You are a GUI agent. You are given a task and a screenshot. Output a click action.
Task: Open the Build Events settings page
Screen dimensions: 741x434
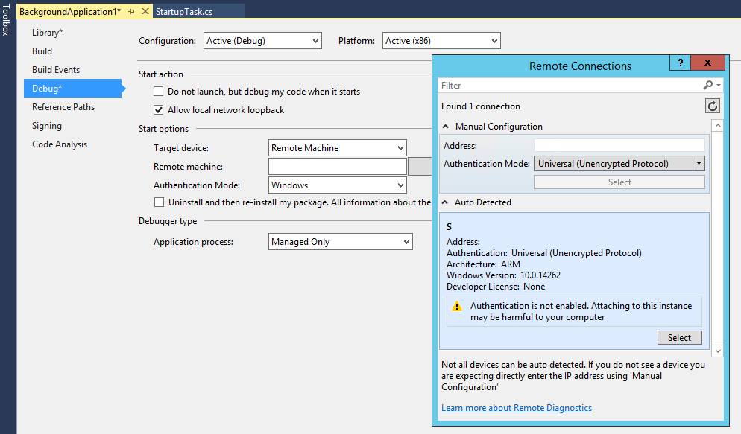coord(56,70)
